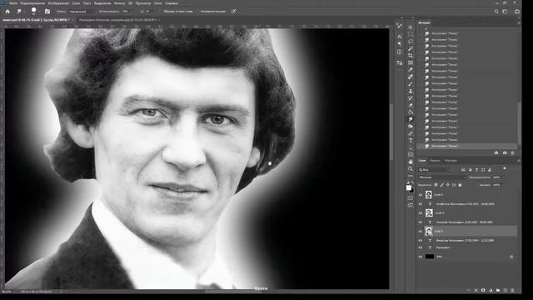Viewport: 533px width, 300px height.
Task: Select the Zoom tool
Action: 411,168
